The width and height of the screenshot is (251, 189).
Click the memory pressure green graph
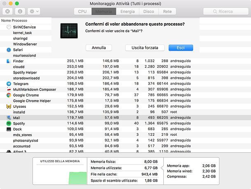point(78,178)
